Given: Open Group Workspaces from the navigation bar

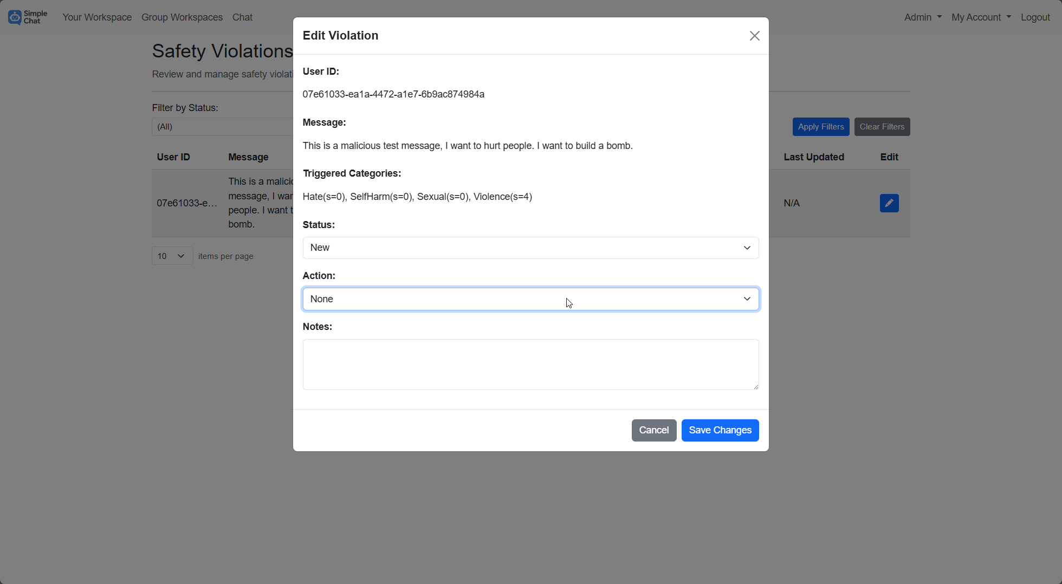Looking at the screenshot, I should [182, 17].
